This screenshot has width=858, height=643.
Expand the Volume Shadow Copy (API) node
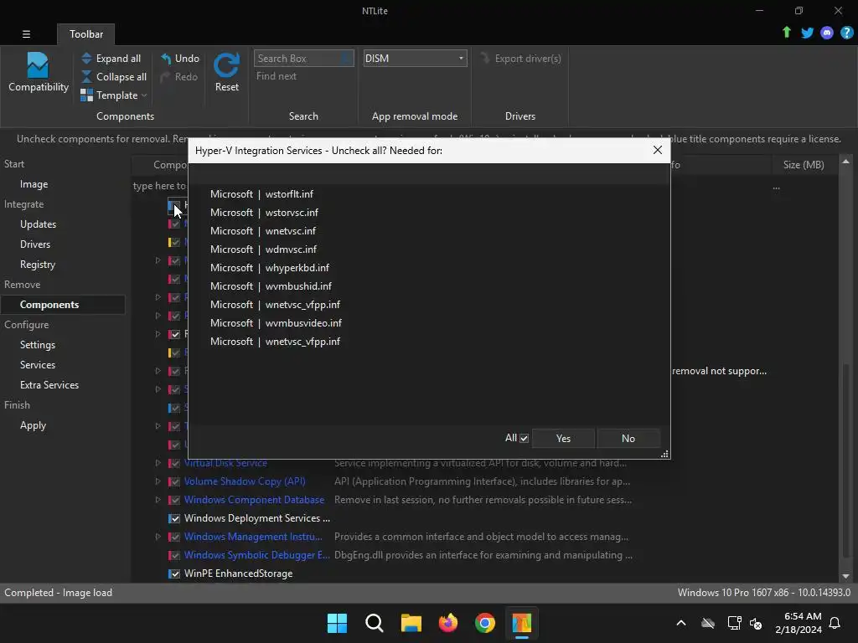(158, 481)
